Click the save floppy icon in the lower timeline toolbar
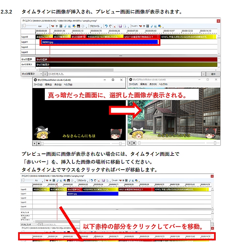Screen dimensions: 247x247 click(x=103, y=180)
